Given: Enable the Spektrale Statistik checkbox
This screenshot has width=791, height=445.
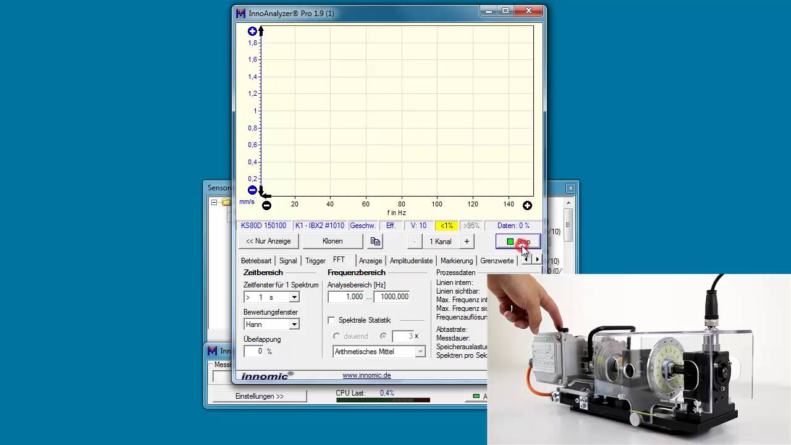Looking at the screenshot, I should [331, 320].
